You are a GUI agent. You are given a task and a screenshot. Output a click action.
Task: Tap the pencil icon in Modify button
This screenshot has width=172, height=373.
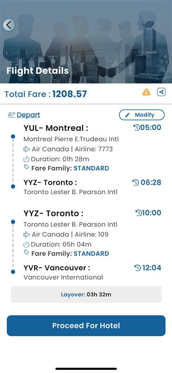(127, 115)
